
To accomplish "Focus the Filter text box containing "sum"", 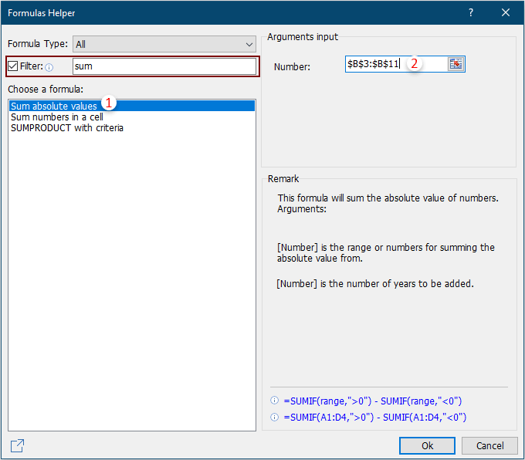I will [x=164, y=66].
